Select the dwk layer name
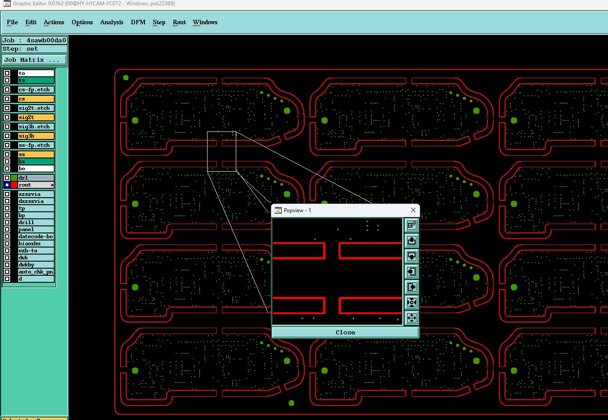The height and width of the screenshot is (420, 608). [36, 258]
